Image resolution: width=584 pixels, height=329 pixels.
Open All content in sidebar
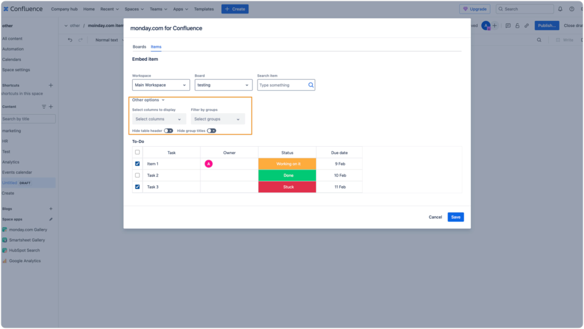point(12,39)
